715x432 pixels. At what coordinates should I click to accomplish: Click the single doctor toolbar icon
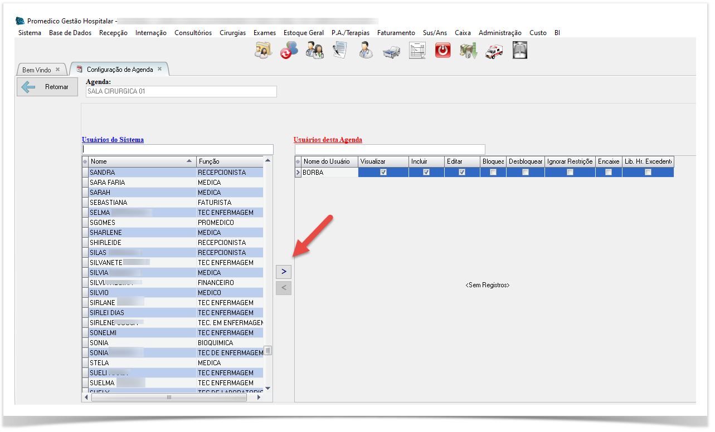coord(366,51)
